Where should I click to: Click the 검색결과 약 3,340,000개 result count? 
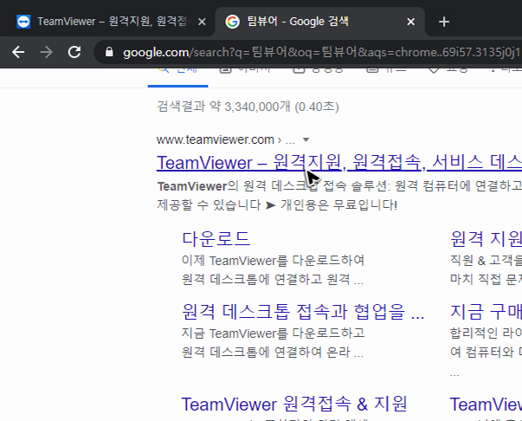point(248,107)
